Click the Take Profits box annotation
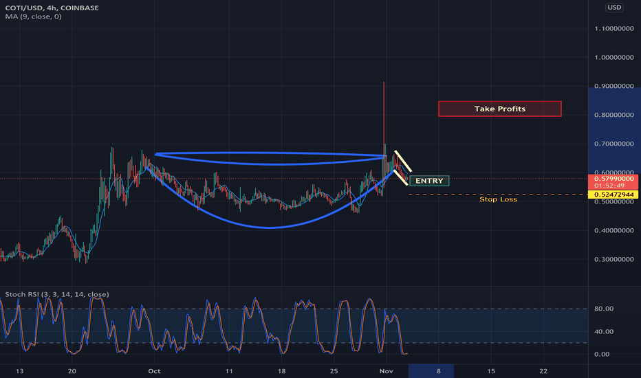The height and width of the screenshot is (378, 641). [x=499, y=109]
